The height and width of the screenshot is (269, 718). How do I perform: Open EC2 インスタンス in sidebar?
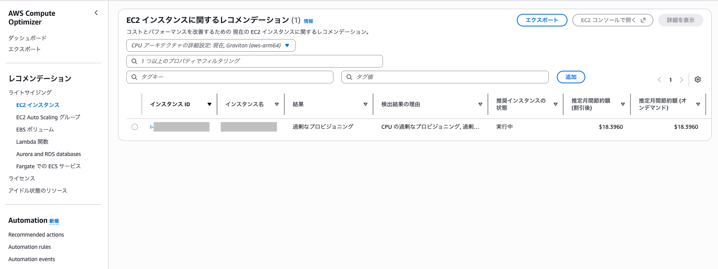click(38, 105)
